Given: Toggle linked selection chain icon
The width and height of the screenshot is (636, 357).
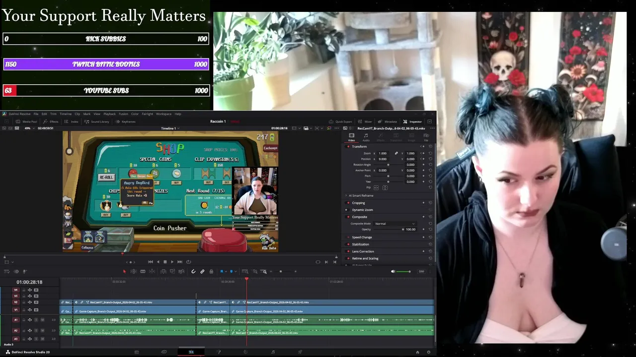Looking at the screenshot, I should [202, 271].
